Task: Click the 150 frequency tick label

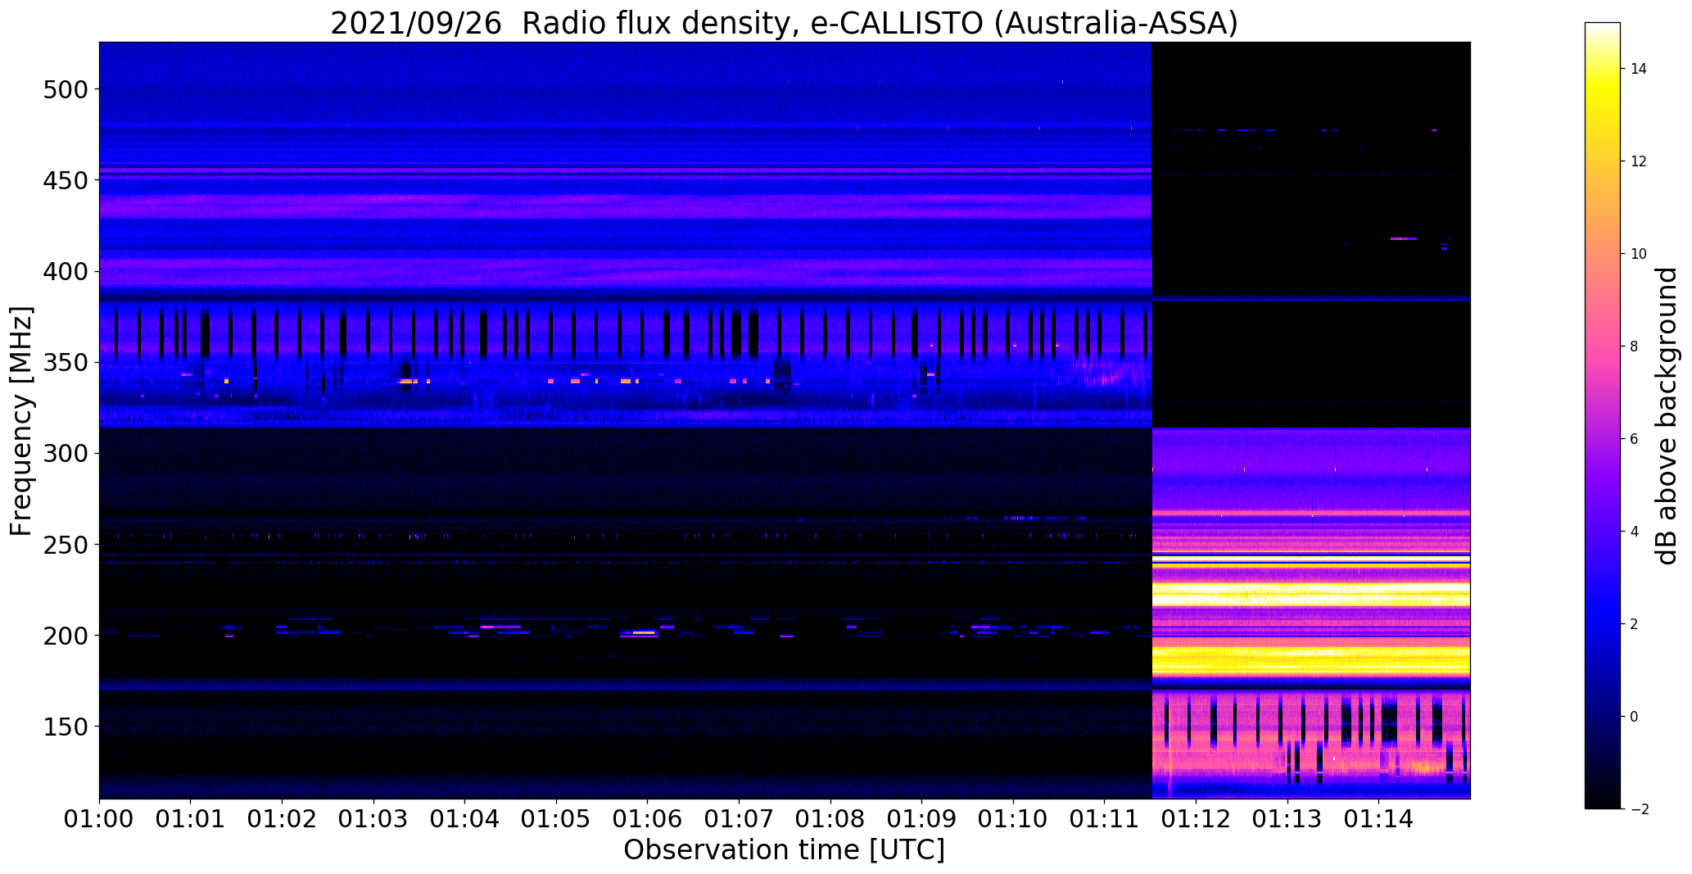Action: pyautogui.click(x=67, y=726)
